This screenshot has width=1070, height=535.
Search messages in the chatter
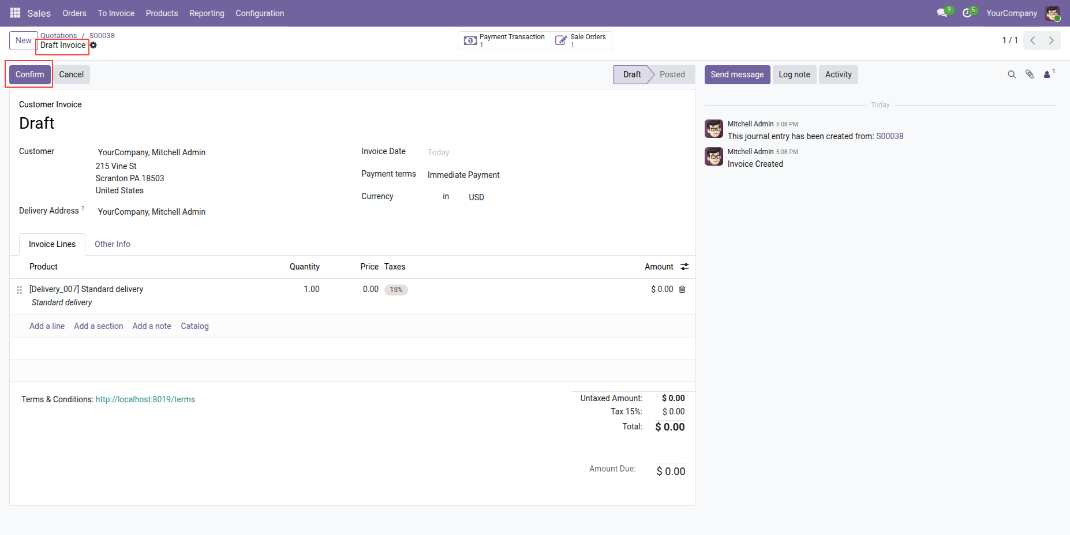(x=1012, y=74)
